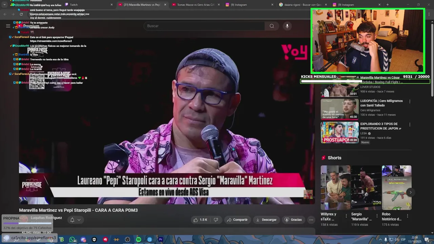Click the main video player
434x244 pixels.
pyautogui.click(x=167, y=121)
